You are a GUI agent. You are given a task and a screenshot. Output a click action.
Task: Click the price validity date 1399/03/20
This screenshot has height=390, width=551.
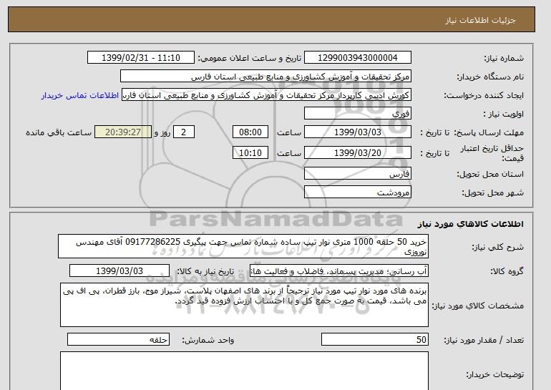click(x=357, y=153)
